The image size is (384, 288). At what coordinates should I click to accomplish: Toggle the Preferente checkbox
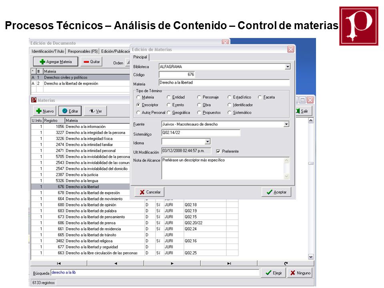pyautogui.click(x=218, y=151)
